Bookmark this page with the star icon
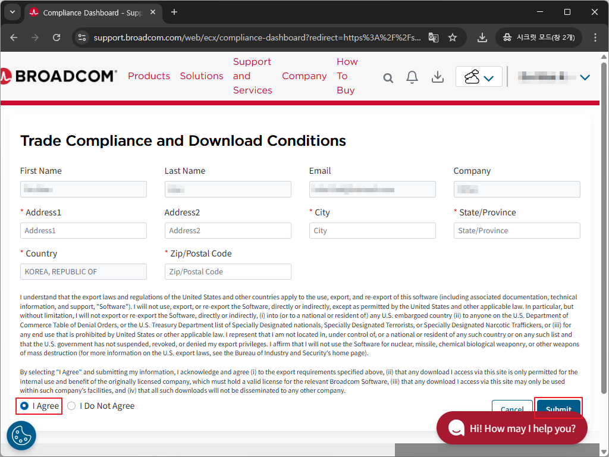This screenshot has width=609, height=457. [453, 37]
